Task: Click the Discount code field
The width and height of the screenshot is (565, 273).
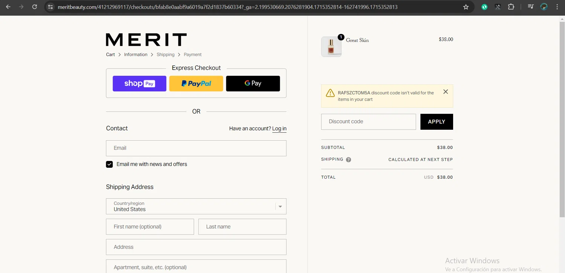Action: (x=368, y=122)
